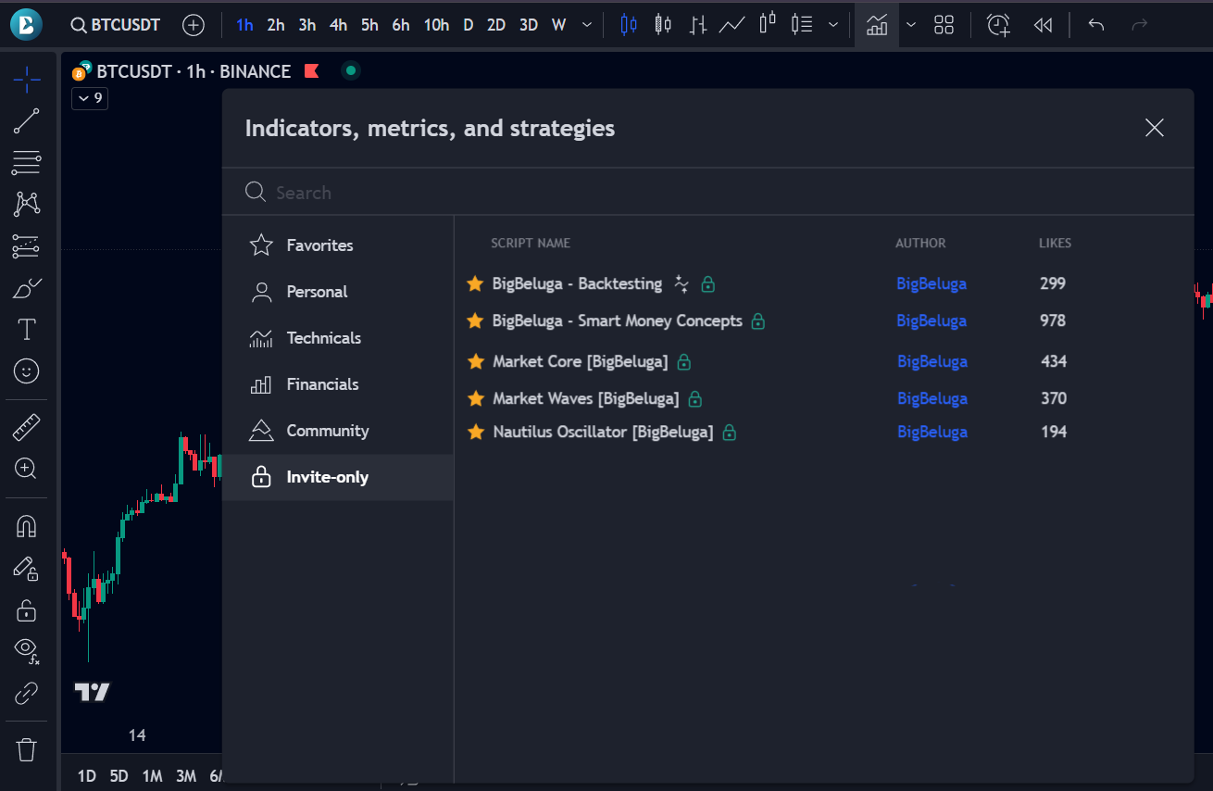Toggle hide all drawings eye icon
Viewport: 1213px width, 791px height.
pos(27,651)
